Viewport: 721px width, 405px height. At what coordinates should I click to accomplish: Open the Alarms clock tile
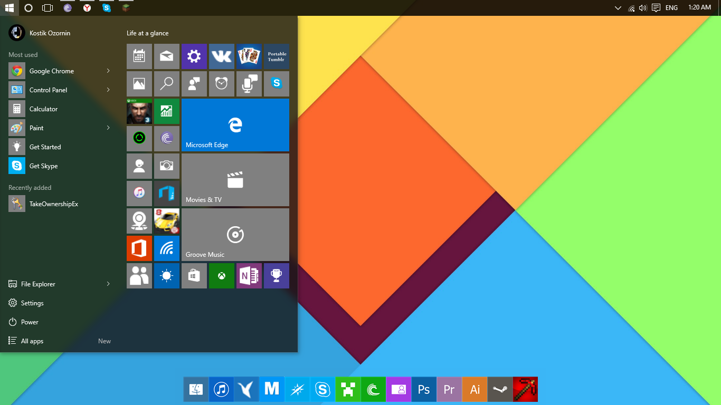pyautogui.click(x=222, y=84)
